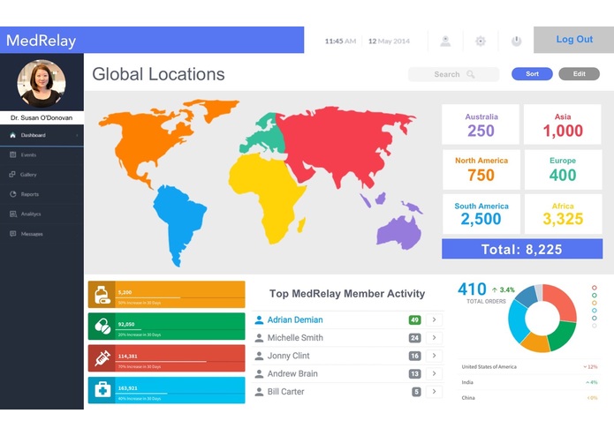This screenshot has width=614, height=436.
Task: Toggle the dark blue legend circle of donut chart
Action: (594, 318)
